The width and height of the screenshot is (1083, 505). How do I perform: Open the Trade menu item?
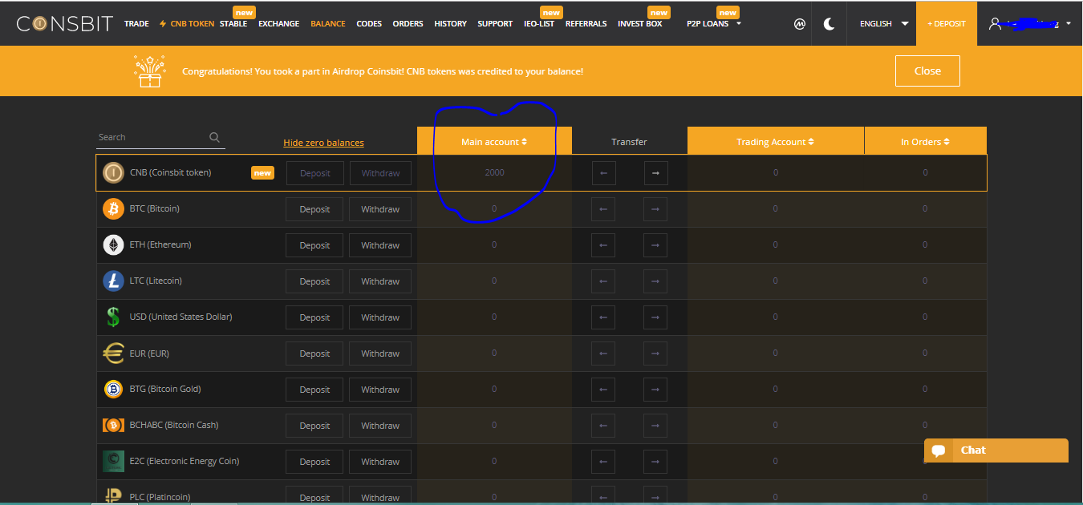tap(136, 24)
